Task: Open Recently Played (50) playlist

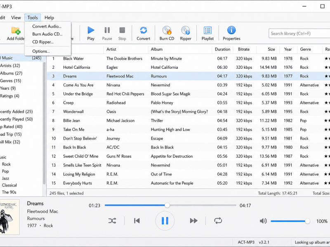Action: pyautogui.click(x=16, y=119)
